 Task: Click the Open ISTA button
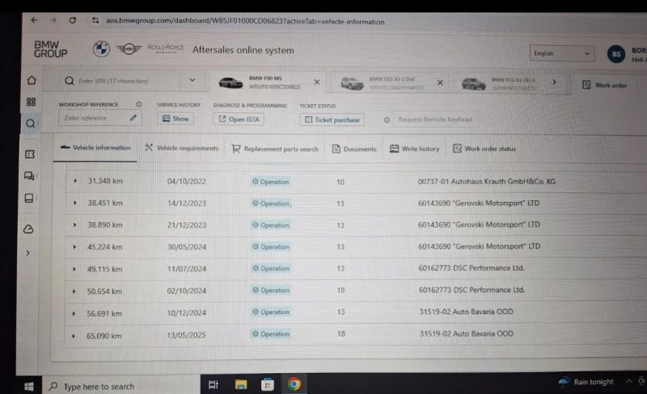[239, 119]
